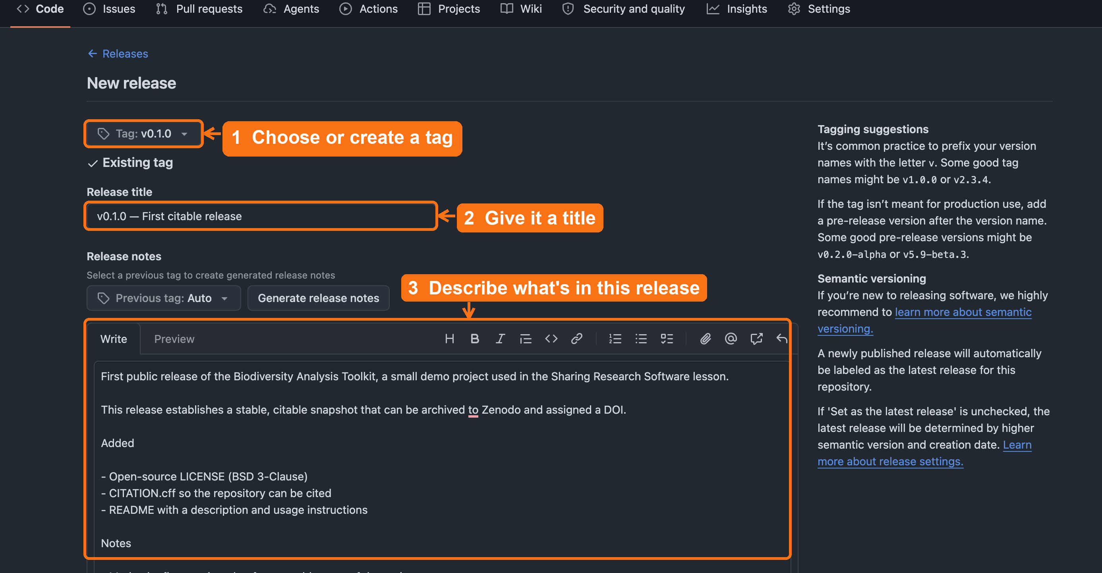1102x573 pixels.
Task: Click the Release title input field
Action: pyautogui.click(x=261, y=216)
